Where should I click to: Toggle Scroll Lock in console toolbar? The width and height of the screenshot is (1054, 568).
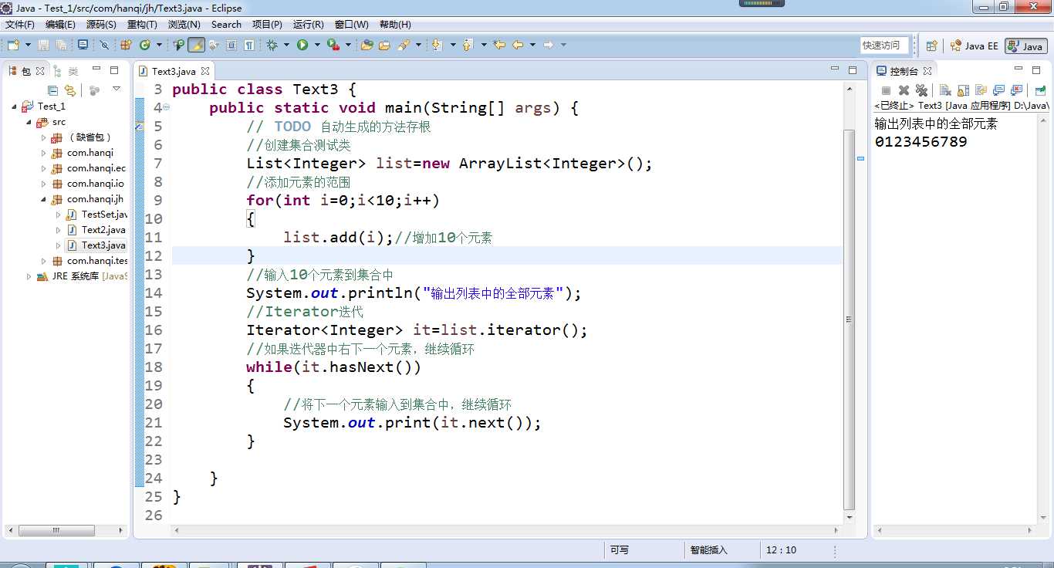(963, 90)
